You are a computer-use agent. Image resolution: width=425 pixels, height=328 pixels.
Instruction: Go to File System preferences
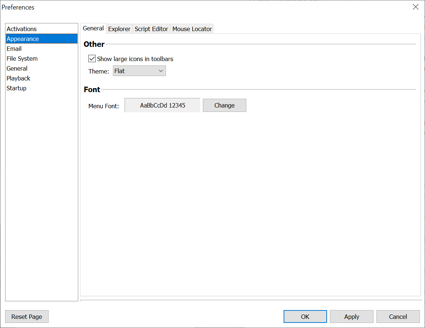coord(22,59)
